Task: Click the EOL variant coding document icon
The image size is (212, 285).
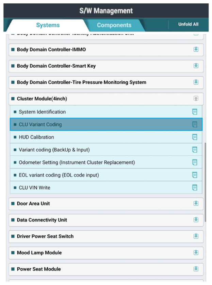Action: (x=195, y=175)
